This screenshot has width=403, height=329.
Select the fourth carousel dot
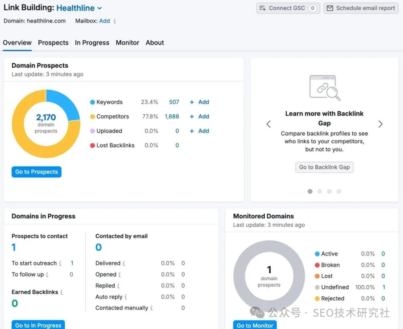(x=339, y=191)
